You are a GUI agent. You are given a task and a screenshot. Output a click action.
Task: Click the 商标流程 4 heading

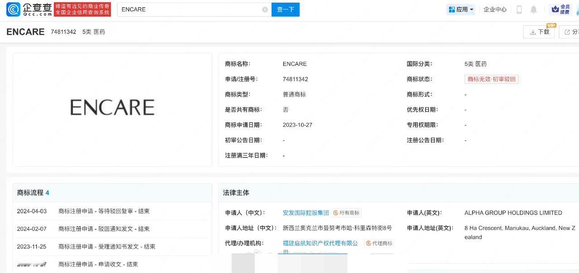pyautogui.click(x=33, y=193)
